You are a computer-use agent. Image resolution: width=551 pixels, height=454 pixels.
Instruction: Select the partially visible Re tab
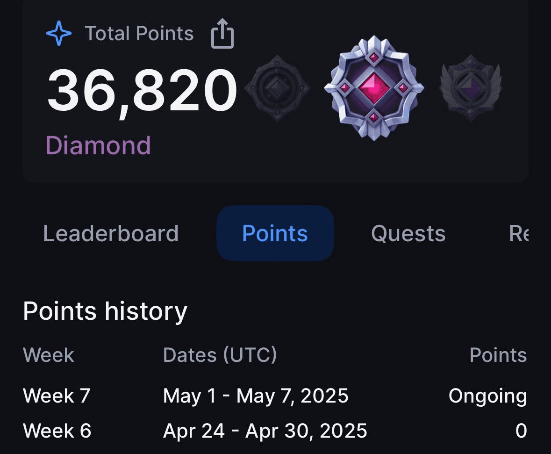click(519, 233)
